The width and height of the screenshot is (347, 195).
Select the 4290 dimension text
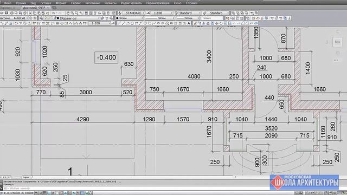click(x=83, y=119)
